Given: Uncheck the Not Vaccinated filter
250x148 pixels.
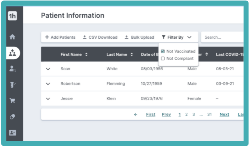Looking at the screenshot, I should (x=163, y=51).
